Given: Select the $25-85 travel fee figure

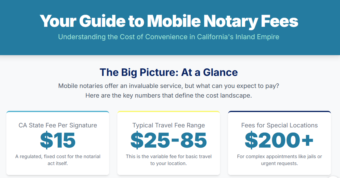Looking at the screenshot, I should coord(169,140).
